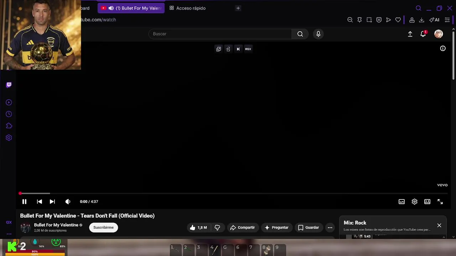Click the voice search microphone
The image size is (456, 256).
pyautogui.click(x=318, y=34)
